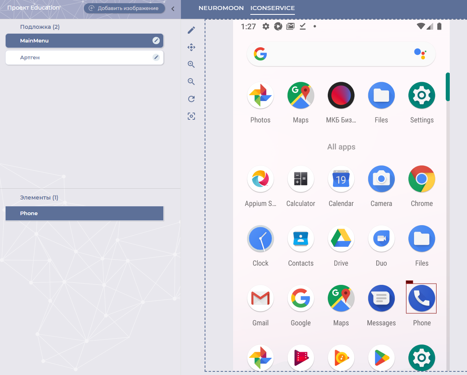The height and width of the screenshot is (375, 467).
Task: Open the Google app
Action: pos(301,298)
